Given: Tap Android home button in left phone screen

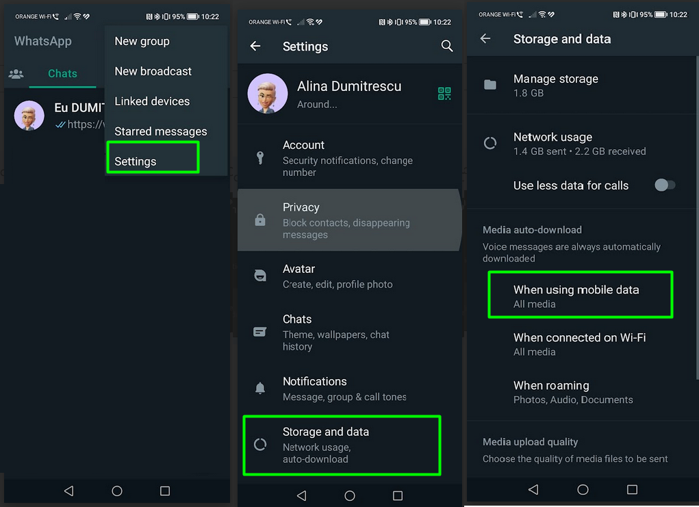Looking at the screenshot, I should click(x=117, y=491).
